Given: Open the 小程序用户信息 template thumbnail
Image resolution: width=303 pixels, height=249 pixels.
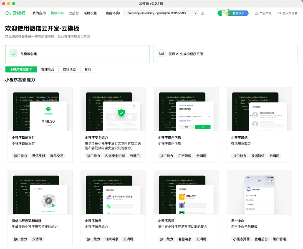Looking at the screenshot, I should point(186,109).
